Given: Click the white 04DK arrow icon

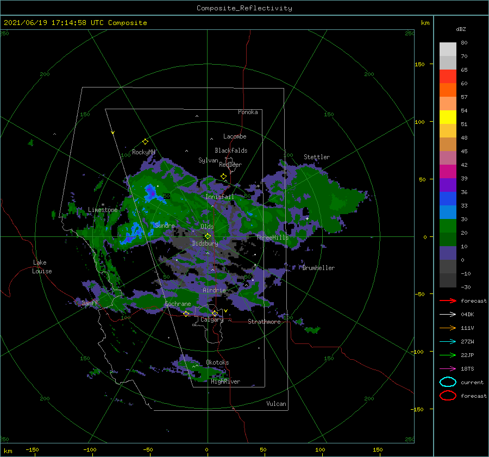Looking at the screenshot, I should 448,315.
